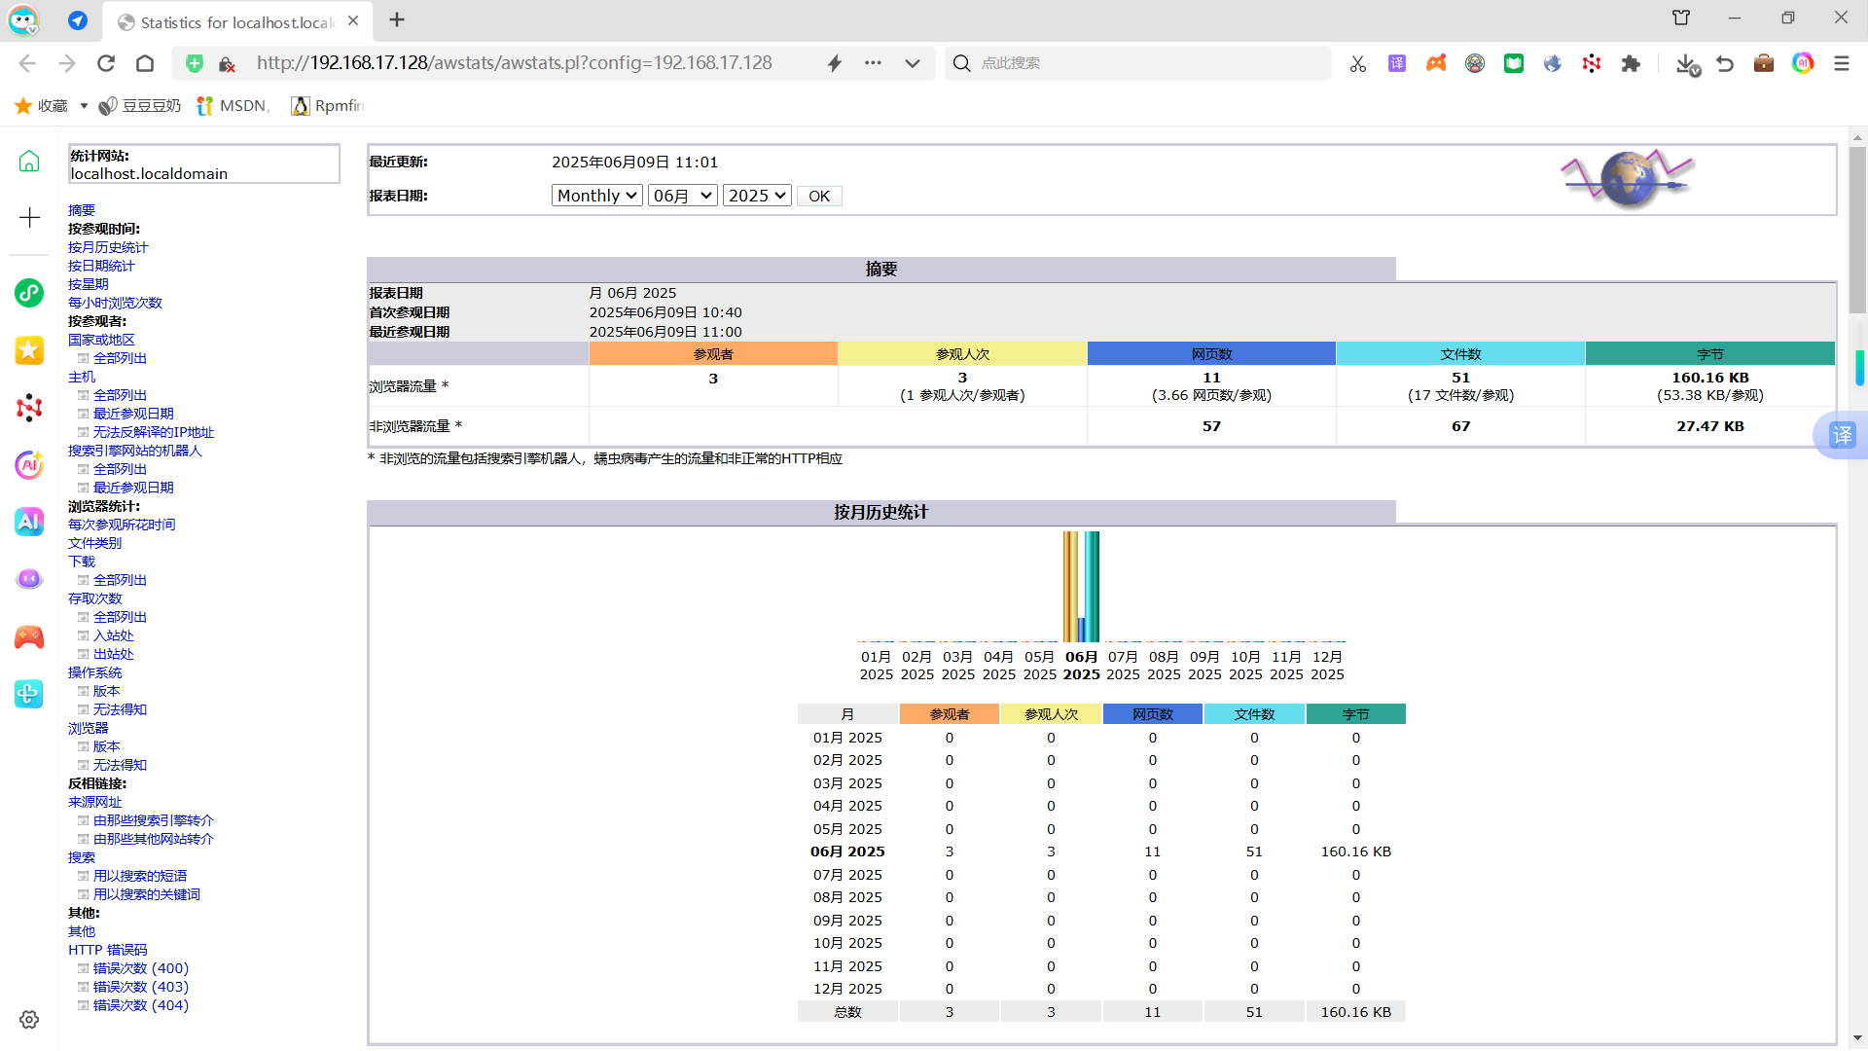Open the 06月 month dropdown
Viewport: 1868px width, 1051px height.
682,196
